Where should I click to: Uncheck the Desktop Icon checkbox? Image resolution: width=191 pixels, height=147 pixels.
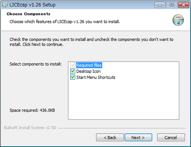(73, 71)
